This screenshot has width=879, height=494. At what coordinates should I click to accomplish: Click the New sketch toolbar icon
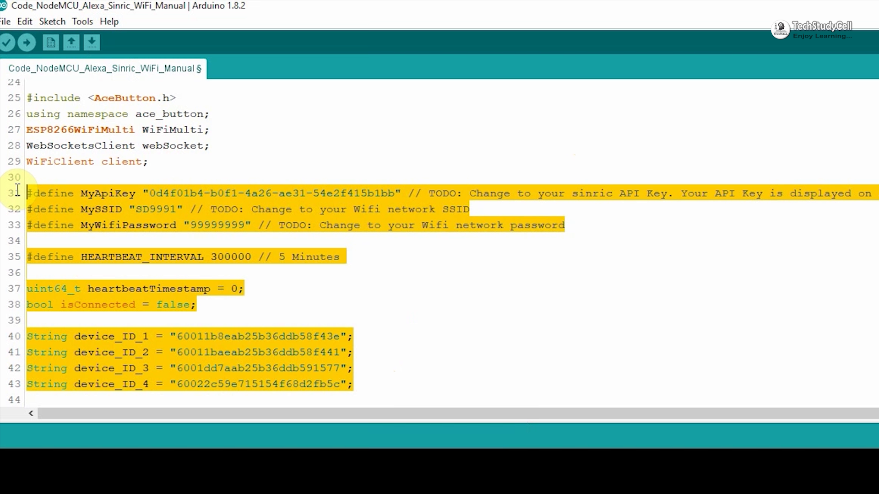[50, 43]
